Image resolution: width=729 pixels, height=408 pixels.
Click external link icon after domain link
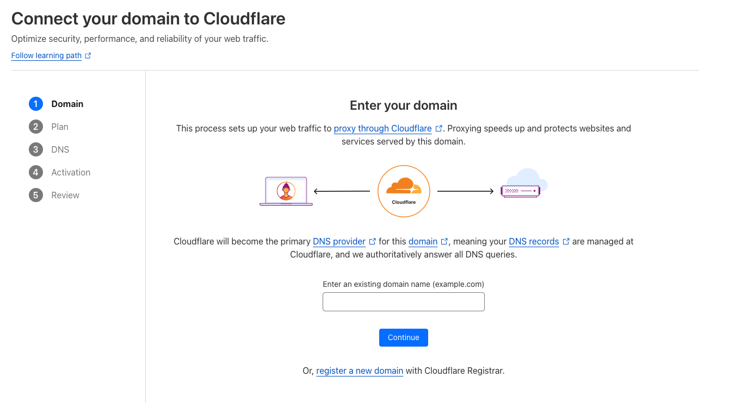point(444,242)
